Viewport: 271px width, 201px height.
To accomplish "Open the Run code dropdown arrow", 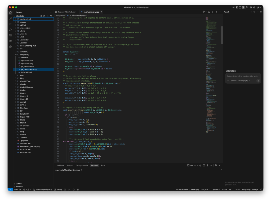I will [x=206, y=12].
